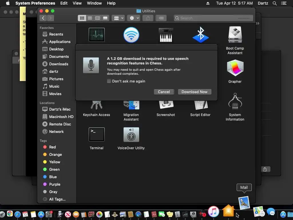Open Notification Center in the menu bar

click(x=284, y=3)
